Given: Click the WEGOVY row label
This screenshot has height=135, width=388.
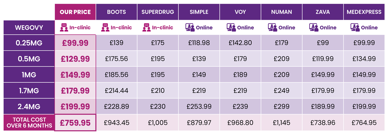Looking at the screenshot, I should pyautogui.click(x=29, y=27).
